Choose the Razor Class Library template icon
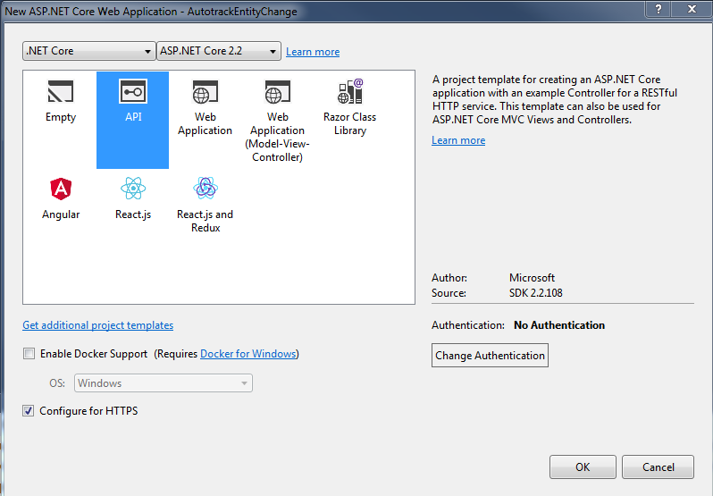713x496 pixels. 349,91
